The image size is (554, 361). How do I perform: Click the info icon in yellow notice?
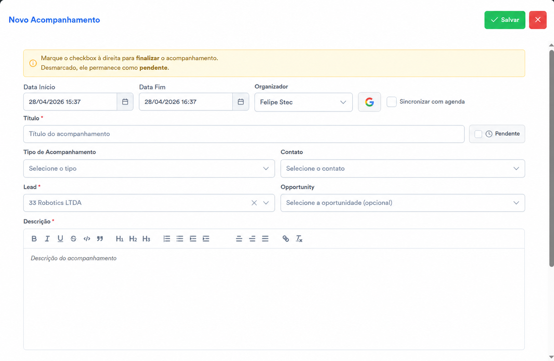[33, 63]
